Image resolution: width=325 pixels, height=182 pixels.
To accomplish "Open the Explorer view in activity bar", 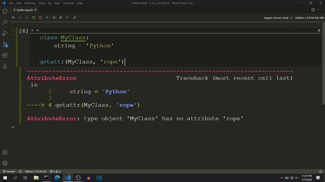I will click(5, 11).
